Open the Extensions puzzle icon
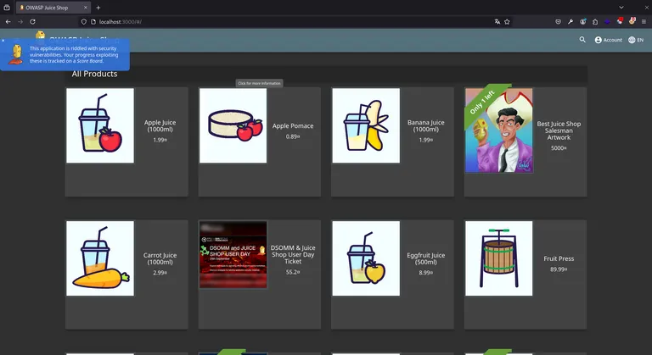This screenshot has height=355, width=652. [x=595, y=21]
